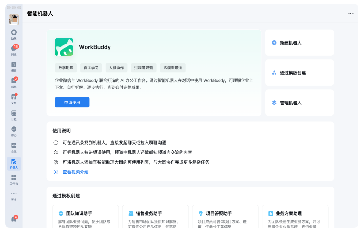
Task: Open 邮件 mail in sidebar
Action: pos(14,83)
